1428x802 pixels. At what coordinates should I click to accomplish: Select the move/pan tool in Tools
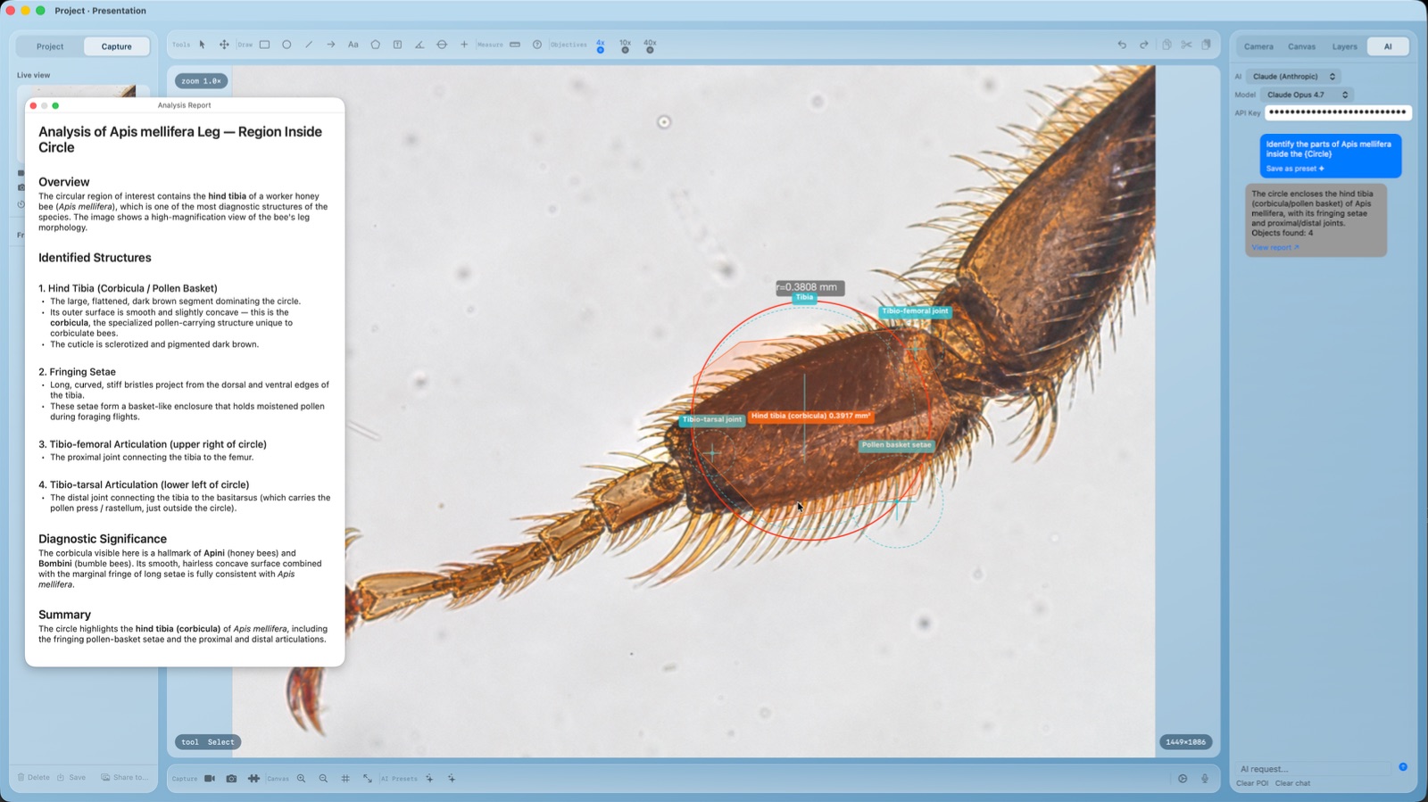(224, 45)
